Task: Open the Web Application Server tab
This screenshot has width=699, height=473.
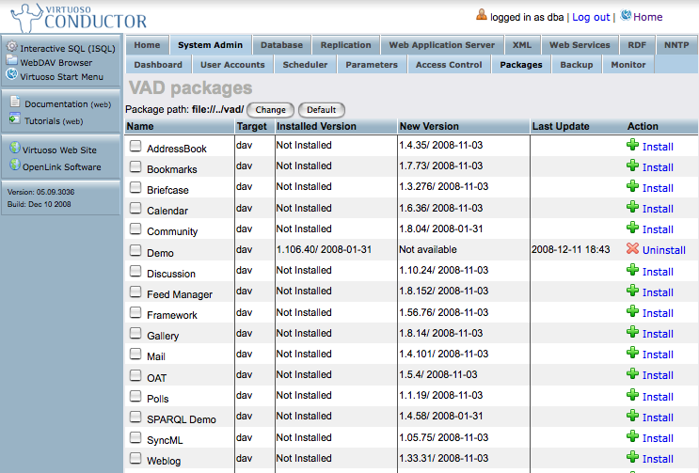Action: (x=442, y=45)
